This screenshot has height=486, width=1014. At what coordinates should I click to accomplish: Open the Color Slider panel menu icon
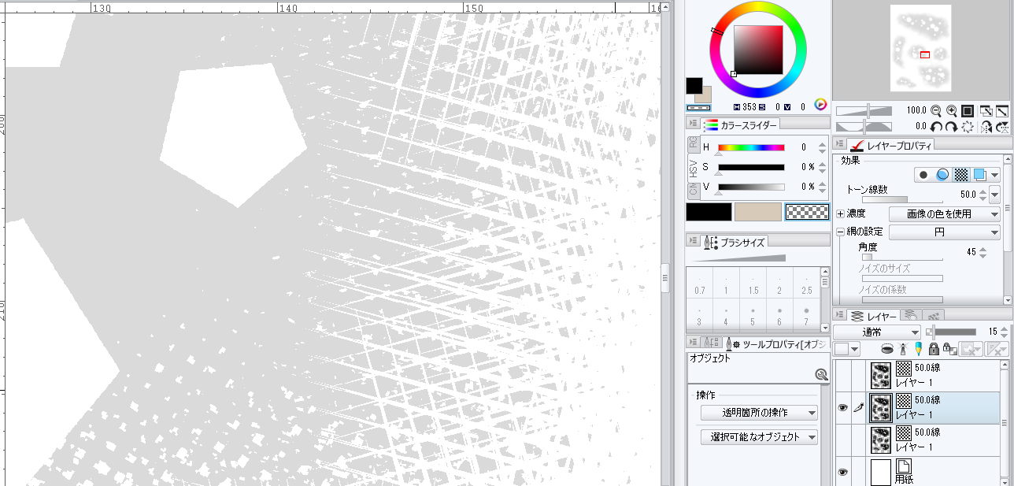tap(693, 124)
